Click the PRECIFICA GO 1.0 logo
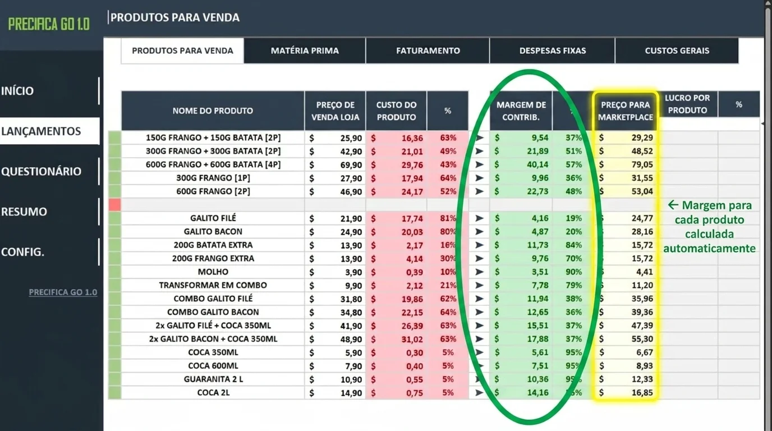The width and height of the screenshot is (772, 431). (49, 24)
